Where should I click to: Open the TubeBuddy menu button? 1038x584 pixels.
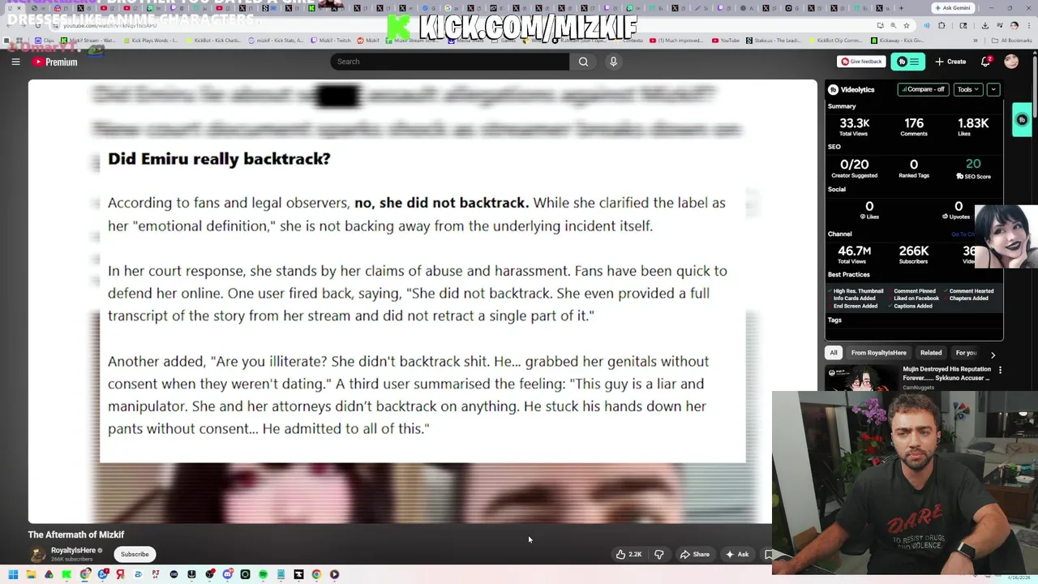[908, 62]
